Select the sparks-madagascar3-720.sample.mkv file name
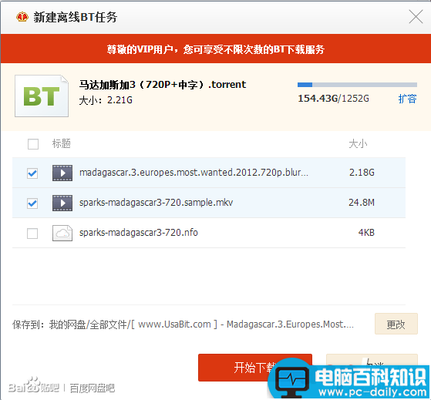The width and height of the screenshot is (431, 400). tap(156, 203)
